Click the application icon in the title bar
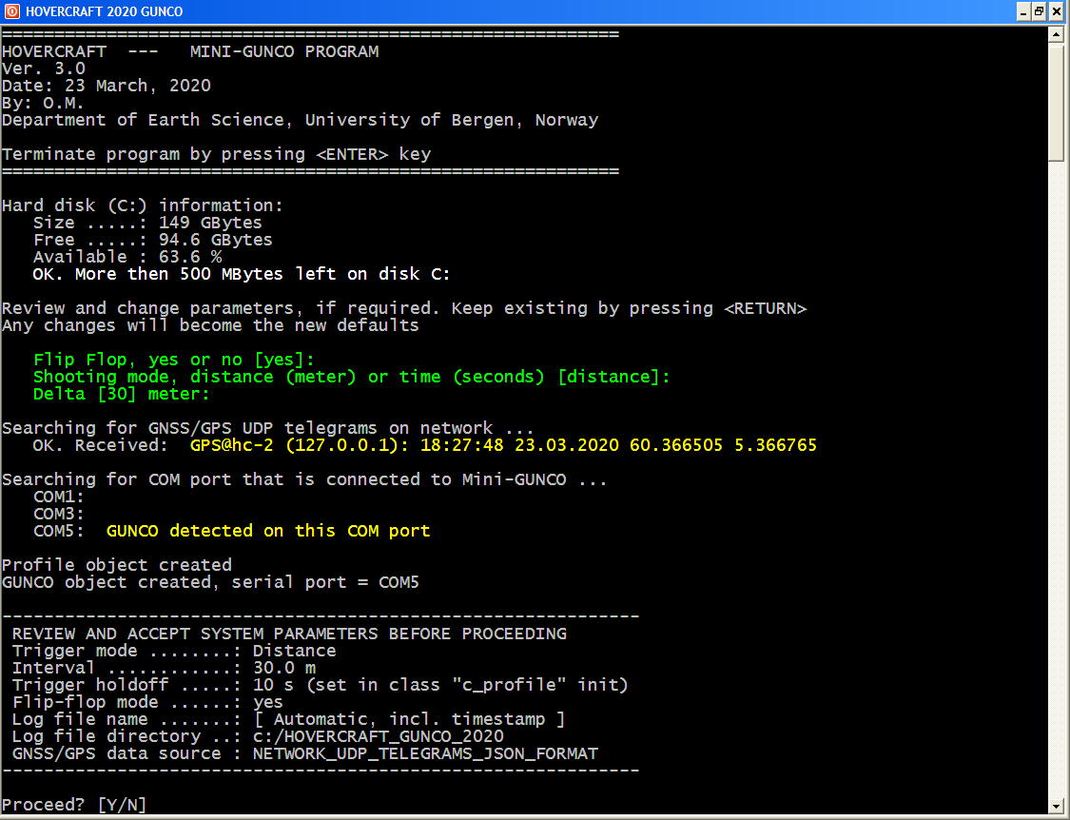 click(12, 11)
